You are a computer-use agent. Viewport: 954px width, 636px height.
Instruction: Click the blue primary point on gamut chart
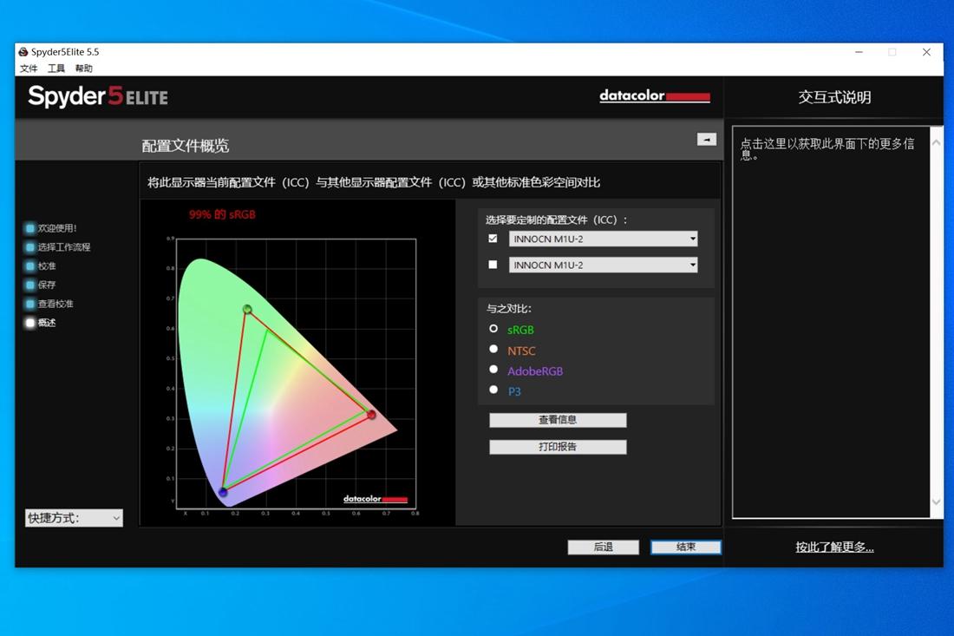point(223,492)
